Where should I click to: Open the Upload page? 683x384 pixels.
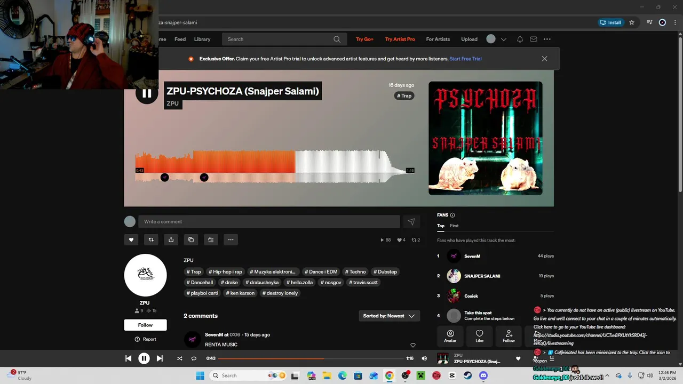(x=469, y=39)
